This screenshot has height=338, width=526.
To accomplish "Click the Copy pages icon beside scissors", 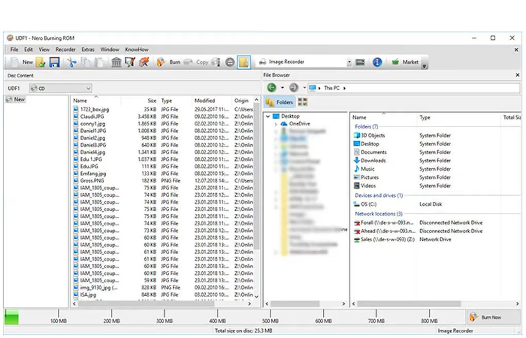I will [x=86, y=62].
